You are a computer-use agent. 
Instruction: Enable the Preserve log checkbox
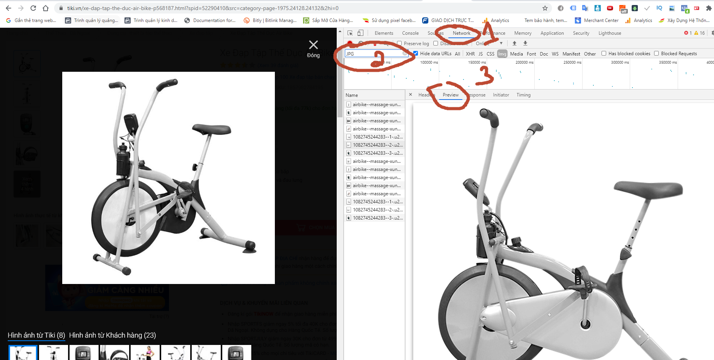(400, 43)
